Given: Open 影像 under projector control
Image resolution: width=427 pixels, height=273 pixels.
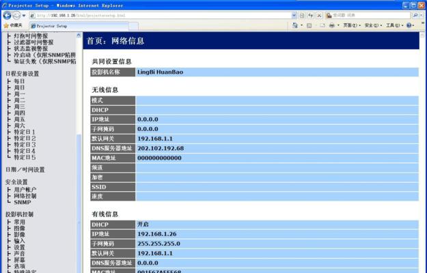Looking at the screenshot, I should click(19, 234).
